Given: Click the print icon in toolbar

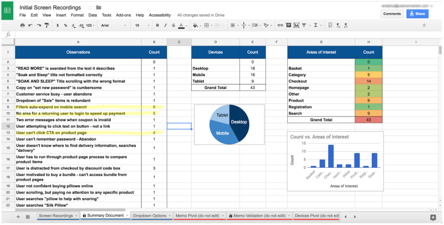Looking at the screenshot, I should 22,25.
